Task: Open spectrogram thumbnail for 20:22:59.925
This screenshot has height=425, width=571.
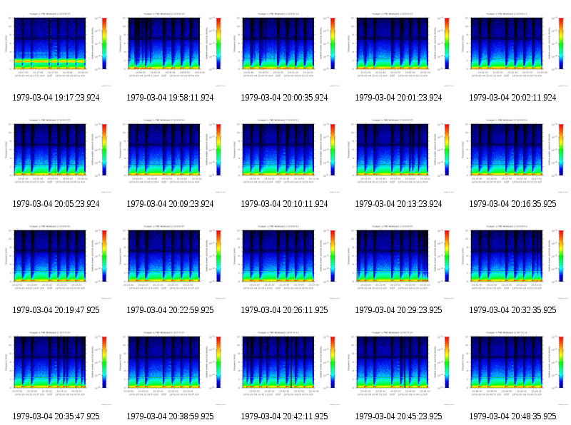Action: tap(171, 262)
